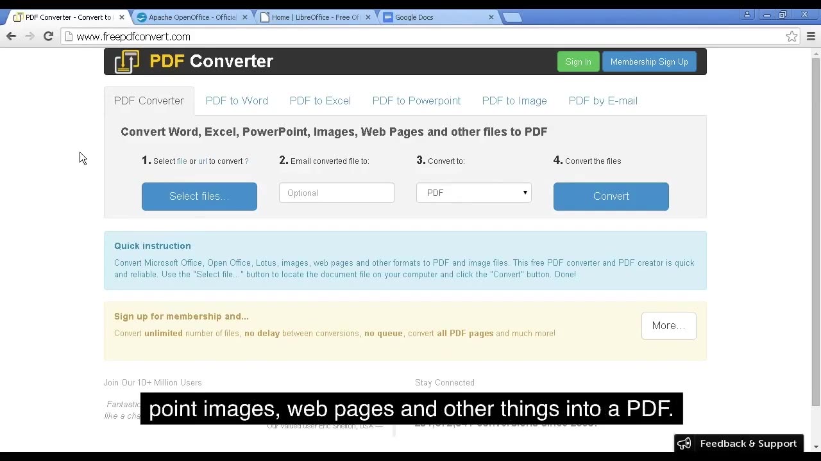Click the Membership Sign Up button
Image resolution: width=821 pixels, height=461 pixels.
point(649,61)
